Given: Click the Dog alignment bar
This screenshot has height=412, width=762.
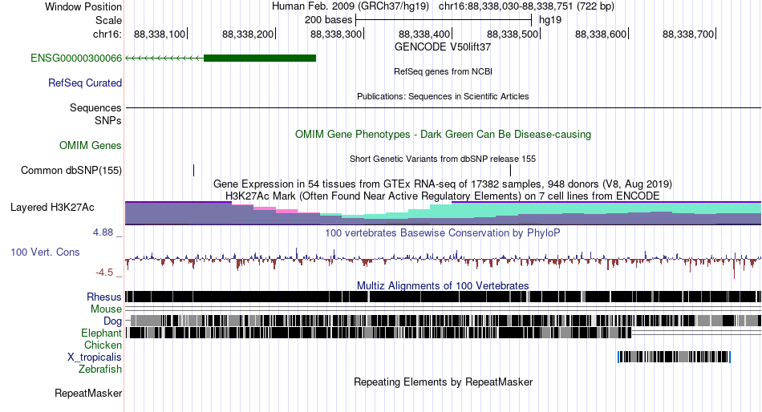Looking at the screenshot, I should 444,321.
